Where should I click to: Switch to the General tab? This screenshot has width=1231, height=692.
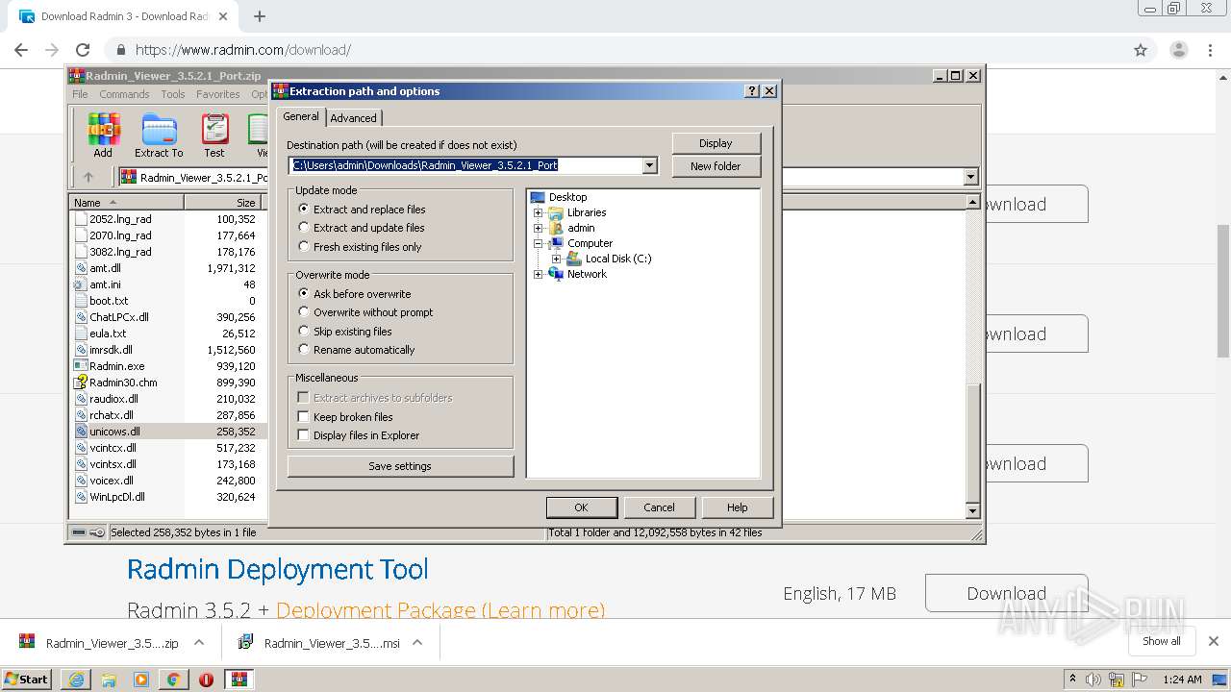pyautogui.click(x=301, y=116)
